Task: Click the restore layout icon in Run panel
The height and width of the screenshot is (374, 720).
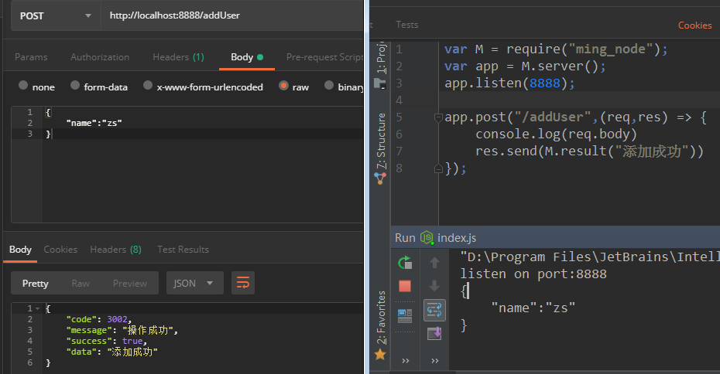Action: [405, 316]
